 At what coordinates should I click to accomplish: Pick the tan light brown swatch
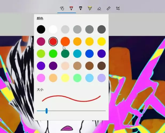77,66
